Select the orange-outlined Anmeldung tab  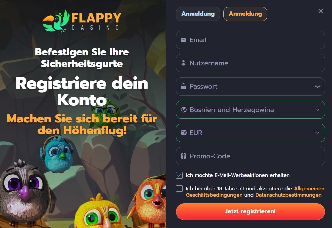point(245,14)
